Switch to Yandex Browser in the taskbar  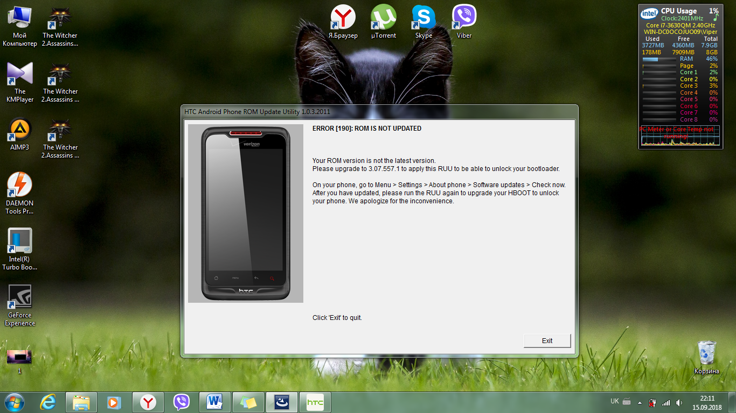tap(148, 402)
